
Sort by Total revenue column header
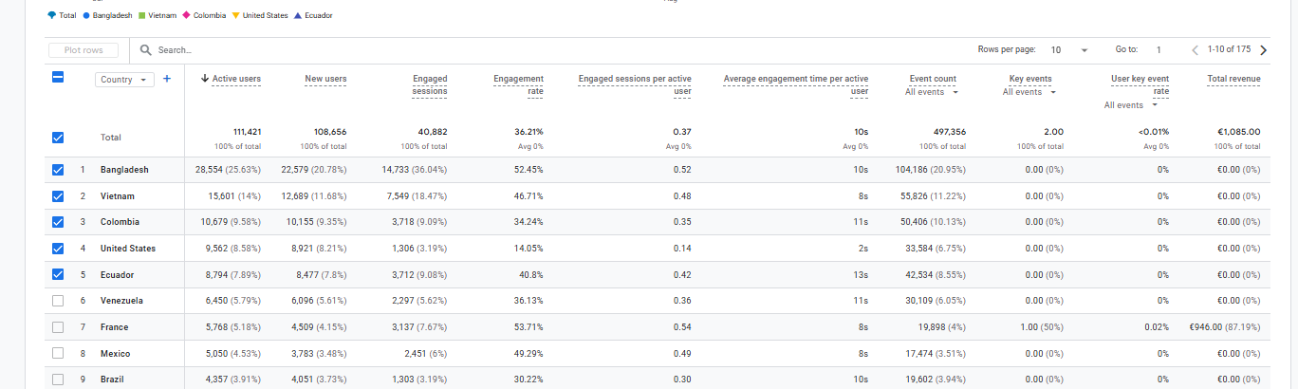click(1233, 79)
